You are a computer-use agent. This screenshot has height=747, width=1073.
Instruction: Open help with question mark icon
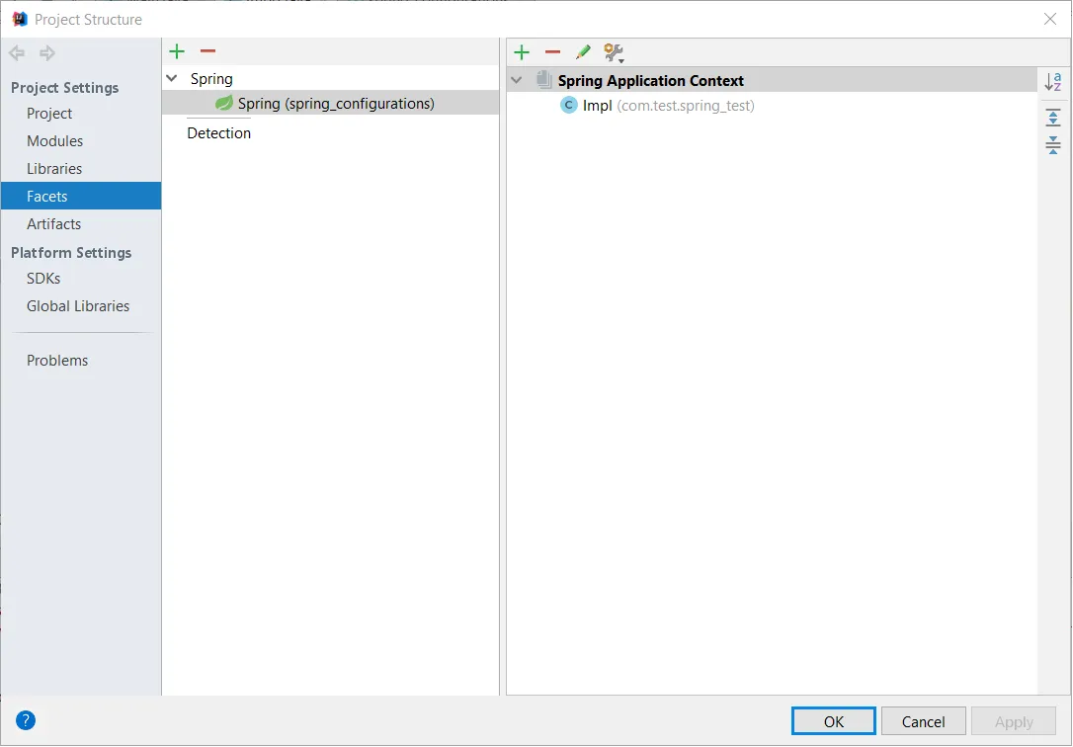tap(26, 720)
